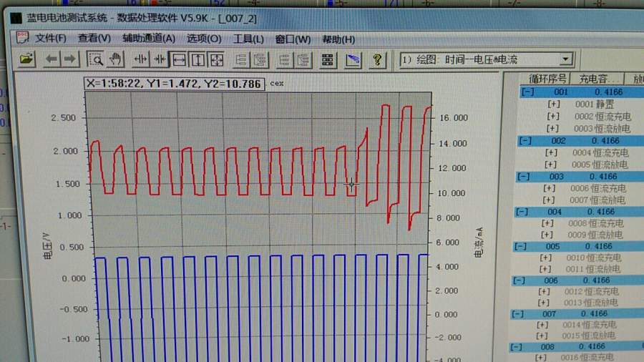Expand step 0003 恒流放电
The width and height of the screenshot is (644, 362).
click(x=552, y=129)
